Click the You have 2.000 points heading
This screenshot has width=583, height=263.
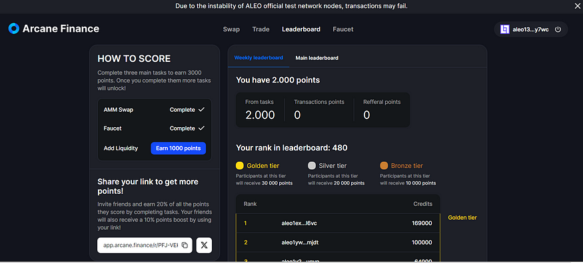tap(278, 80)
